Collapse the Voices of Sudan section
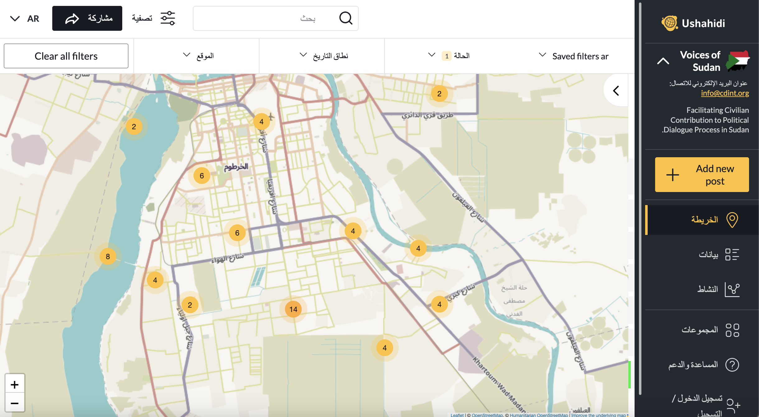 pyautogui.click(x=663, y=61)
